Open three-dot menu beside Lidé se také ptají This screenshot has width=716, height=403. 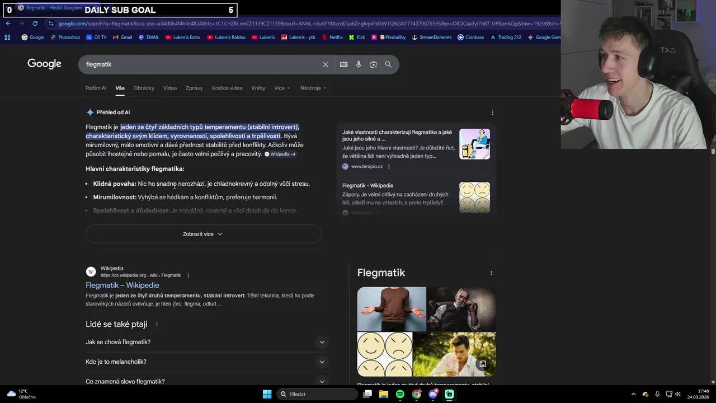[x=157, y=324]
